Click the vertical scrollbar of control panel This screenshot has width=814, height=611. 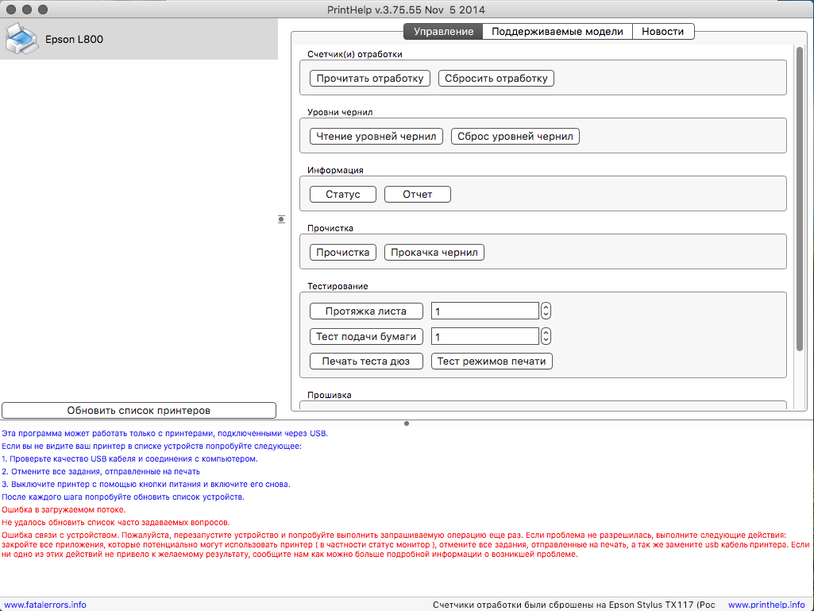tap(800, 199)
